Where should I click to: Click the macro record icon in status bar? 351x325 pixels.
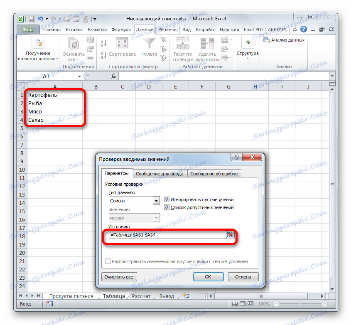pos(49,304)
